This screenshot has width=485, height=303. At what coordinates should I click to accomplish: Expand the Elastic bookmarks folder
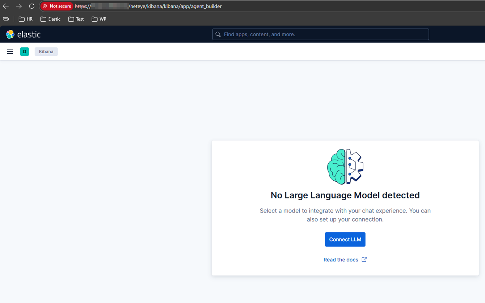click(50, 19)
